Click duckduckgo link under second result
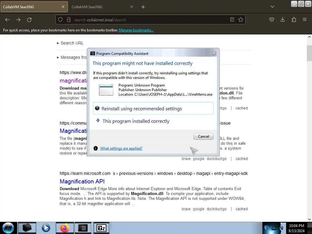This screenshot has width=312, height=234. [217, 158]
